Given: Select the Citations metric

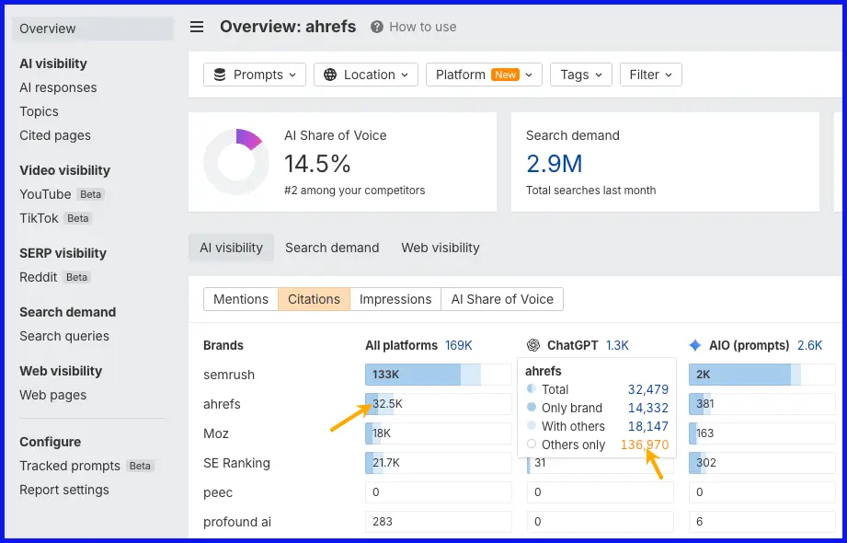Looking at the screenshot, I should pyautogui.click(x=314, y=299).
